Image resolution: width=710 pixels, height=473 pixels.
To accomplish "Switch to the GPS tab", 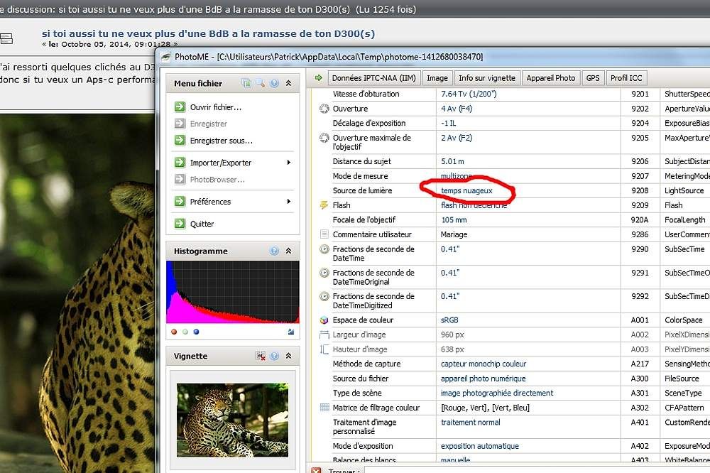I will point(593,78).
